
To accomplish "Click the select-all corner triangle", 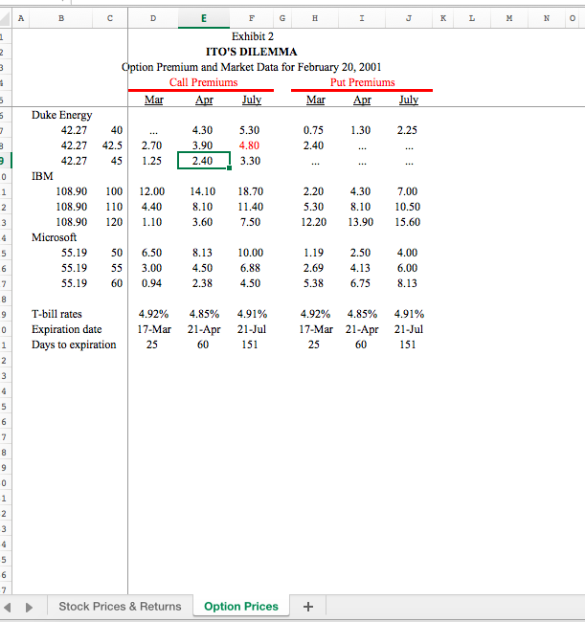I will (5, 18).
